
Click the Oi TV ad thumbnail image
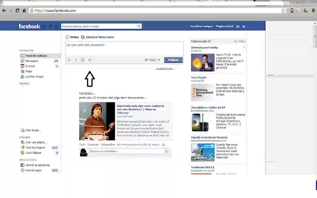tap(203, 62)
